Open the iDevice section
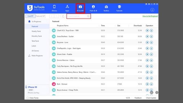The height and width of the screenshot is (103, 183). click(54, 8)
